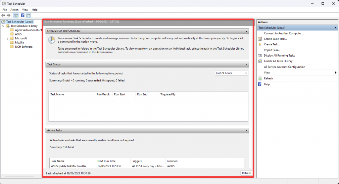Click the blue Help icon in the toolbar
This screenshot has height=184, width=339.
[23, 15]
